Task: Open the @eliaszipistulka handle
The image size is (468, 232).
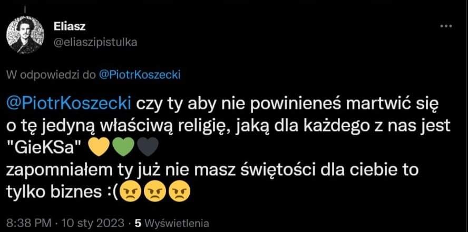Action: point(95,43)
